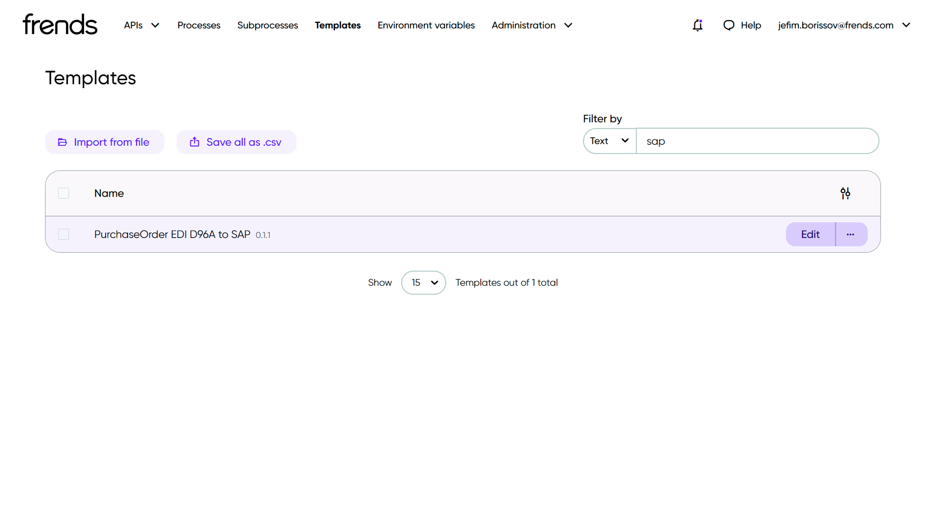
Task: Open the Text filter type dropdown
Action: coord(609,141)
